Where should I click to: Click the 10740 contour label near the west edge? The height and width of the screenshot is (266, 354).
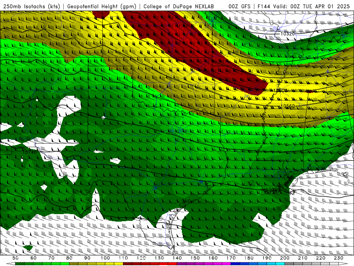click(29, 152)
